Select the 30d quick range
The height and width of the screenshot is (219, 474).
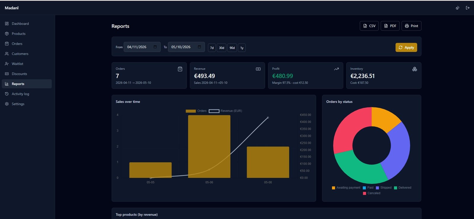pos(222,48)
